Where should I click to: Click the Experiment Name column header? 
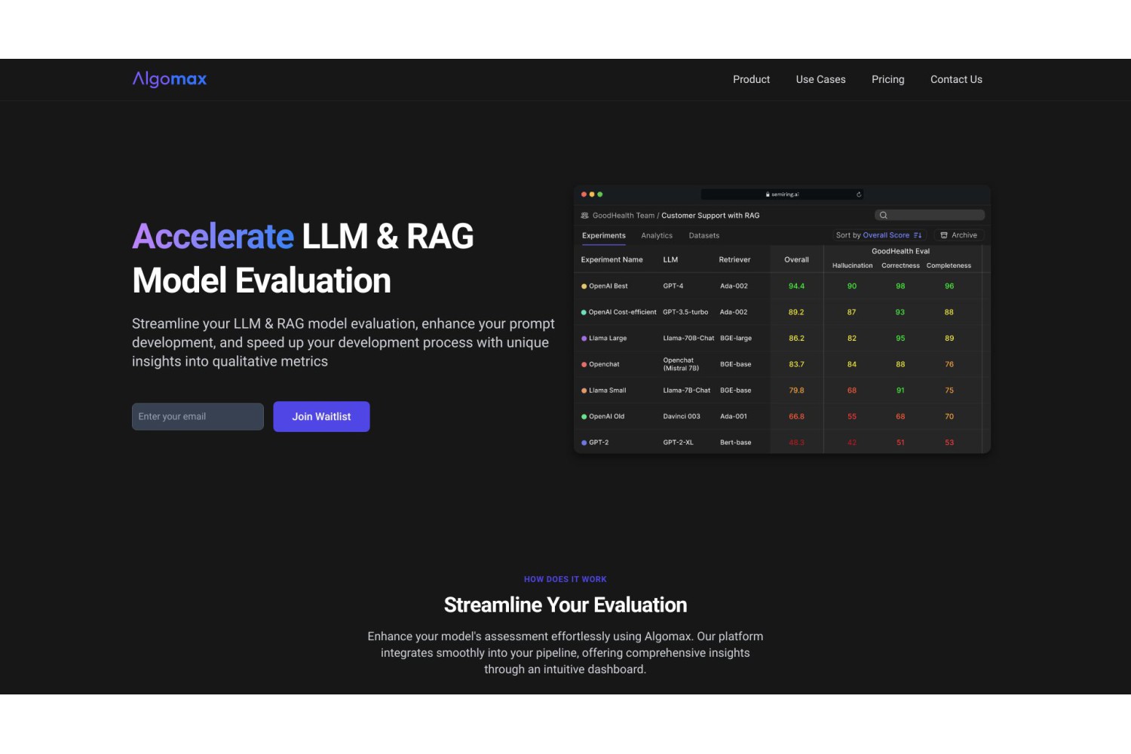(611, 259)
